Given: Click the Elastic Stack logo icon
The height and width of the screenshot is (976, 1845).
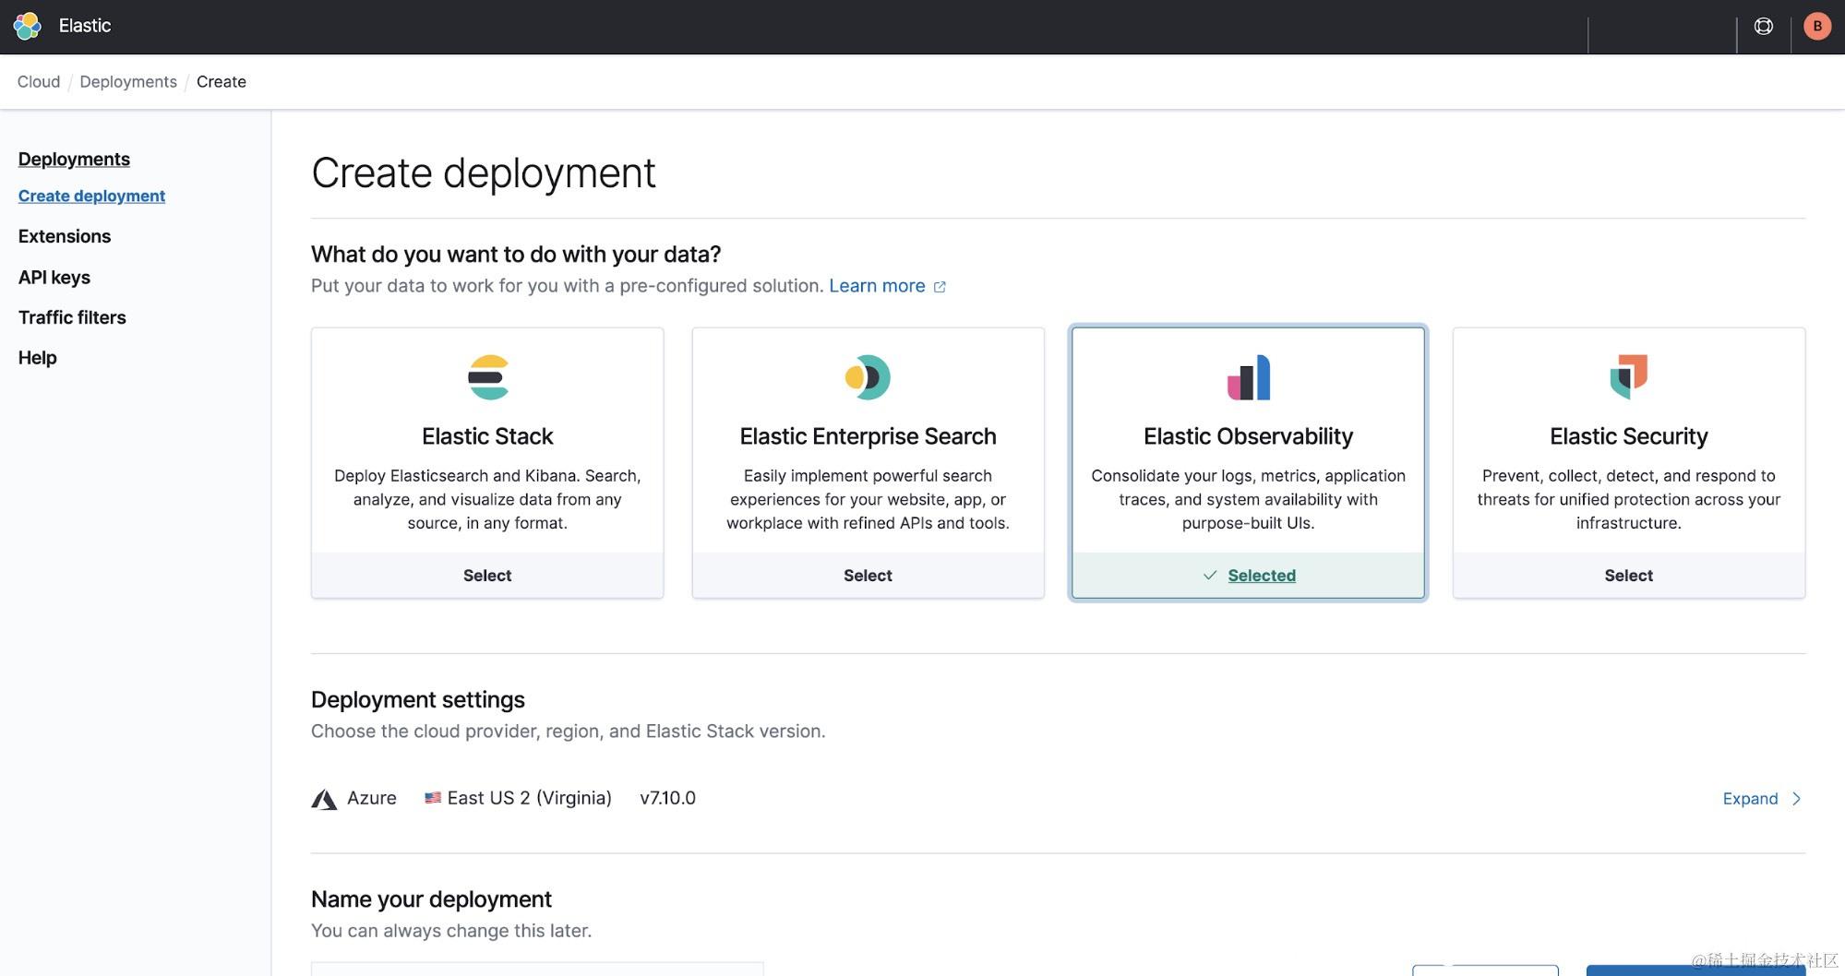Looking at the screenshot, I should pos(488,377).
